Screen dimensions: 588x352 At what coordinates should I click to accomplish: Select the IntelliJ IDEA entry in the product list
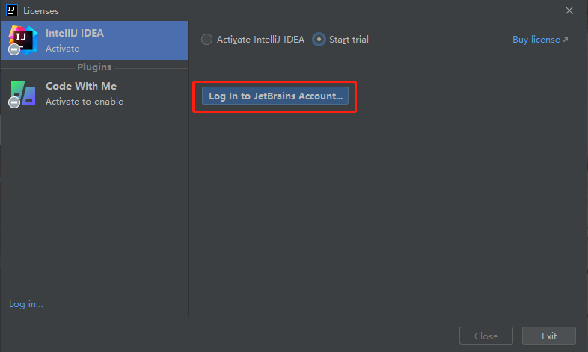pyautogui.click(x=94, y=40)
